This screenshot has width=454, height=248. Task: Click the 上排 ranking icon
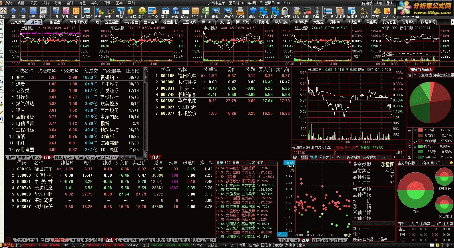[55, 13]
